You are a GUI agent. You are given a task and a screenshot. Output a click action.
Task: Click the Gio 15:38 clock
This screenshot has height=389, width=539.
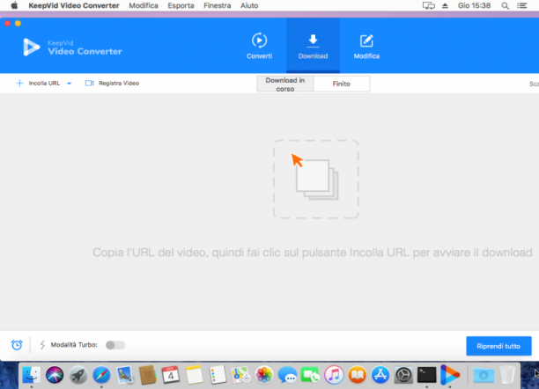[x=474, y=5]
